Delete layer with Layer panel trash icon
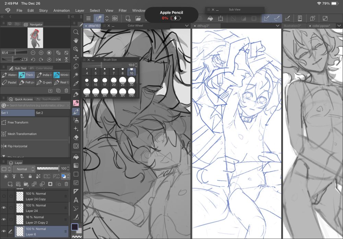Viewport: 343px width, 239px height. pos(66,184)
